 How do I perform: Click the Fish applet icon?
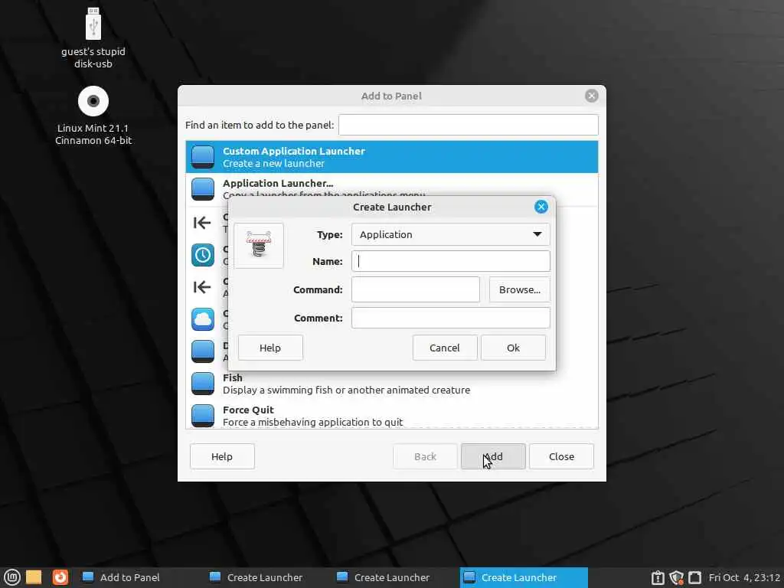[202, 384]
